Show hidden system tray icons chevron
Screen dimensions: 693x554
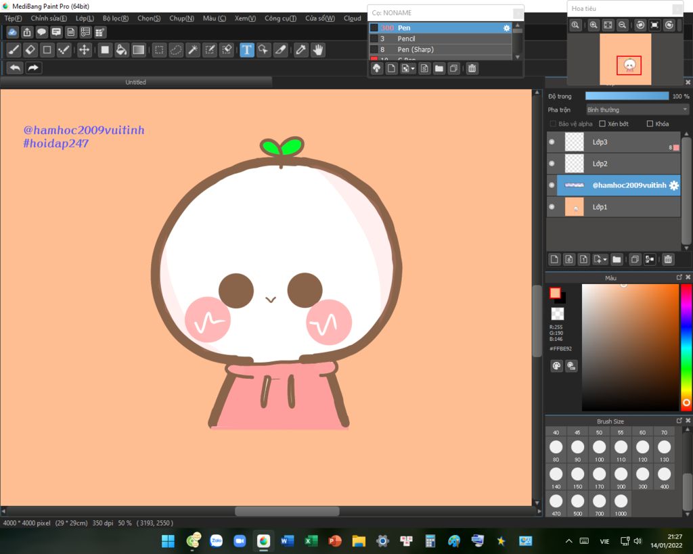tap(568, 541)
